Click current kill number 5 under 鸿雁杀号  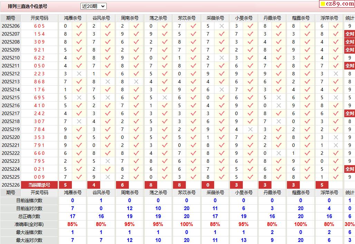click(x=65, y=185)
